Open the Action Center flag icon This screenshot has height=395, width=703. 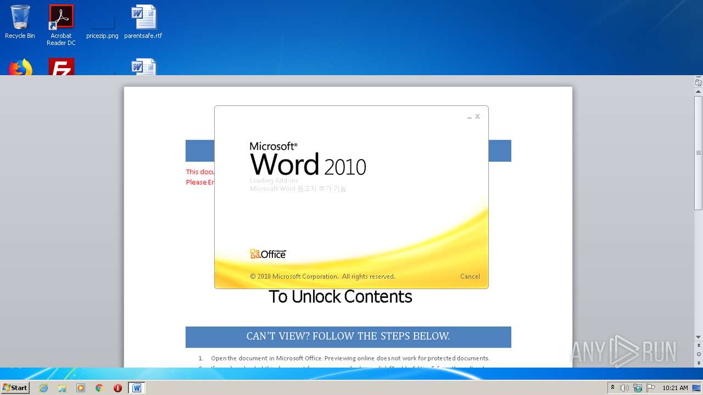click(x=650, y=388)
